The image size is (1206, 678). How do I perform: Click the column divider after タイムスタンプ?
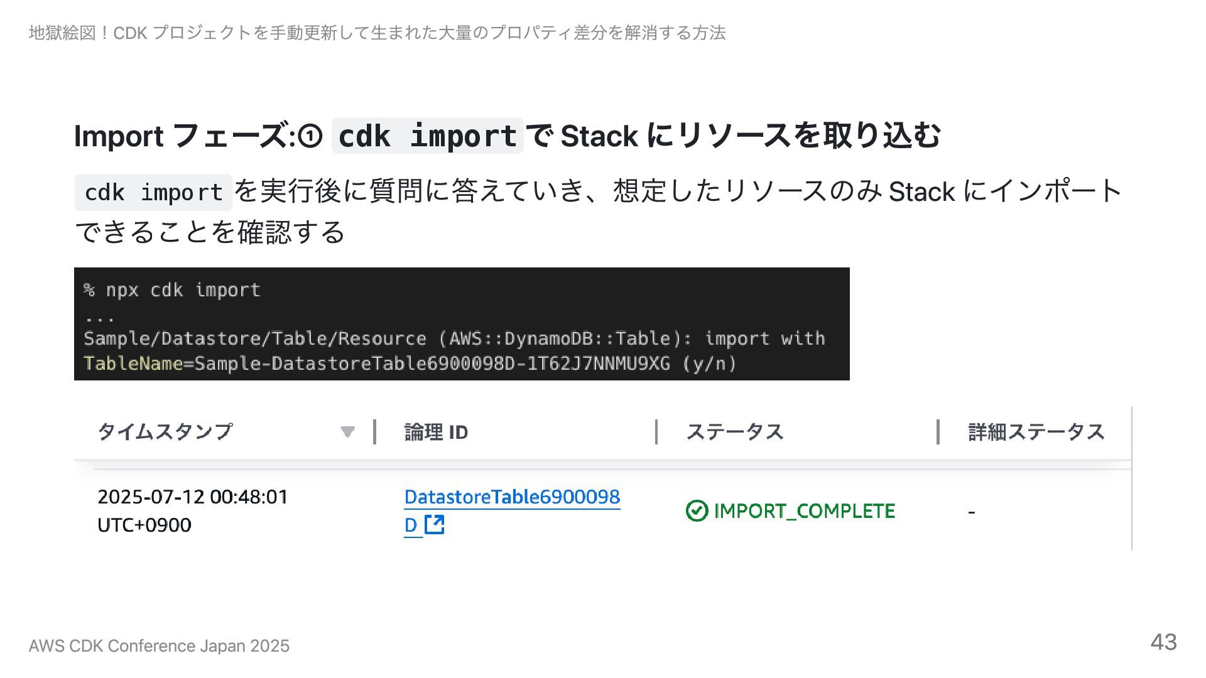pos(374,432)
